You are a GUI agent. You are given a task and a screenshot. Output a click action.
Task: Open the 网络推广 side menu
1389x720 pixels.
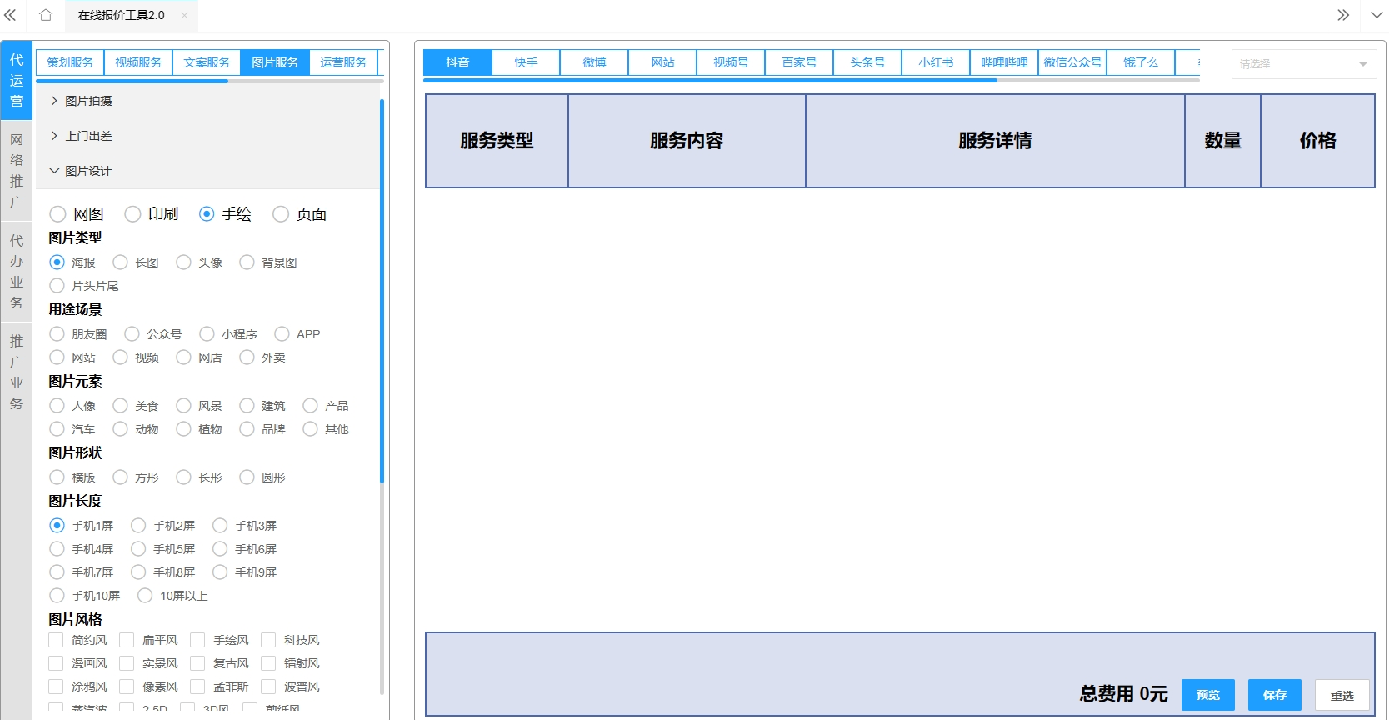[x=17, y=171]
